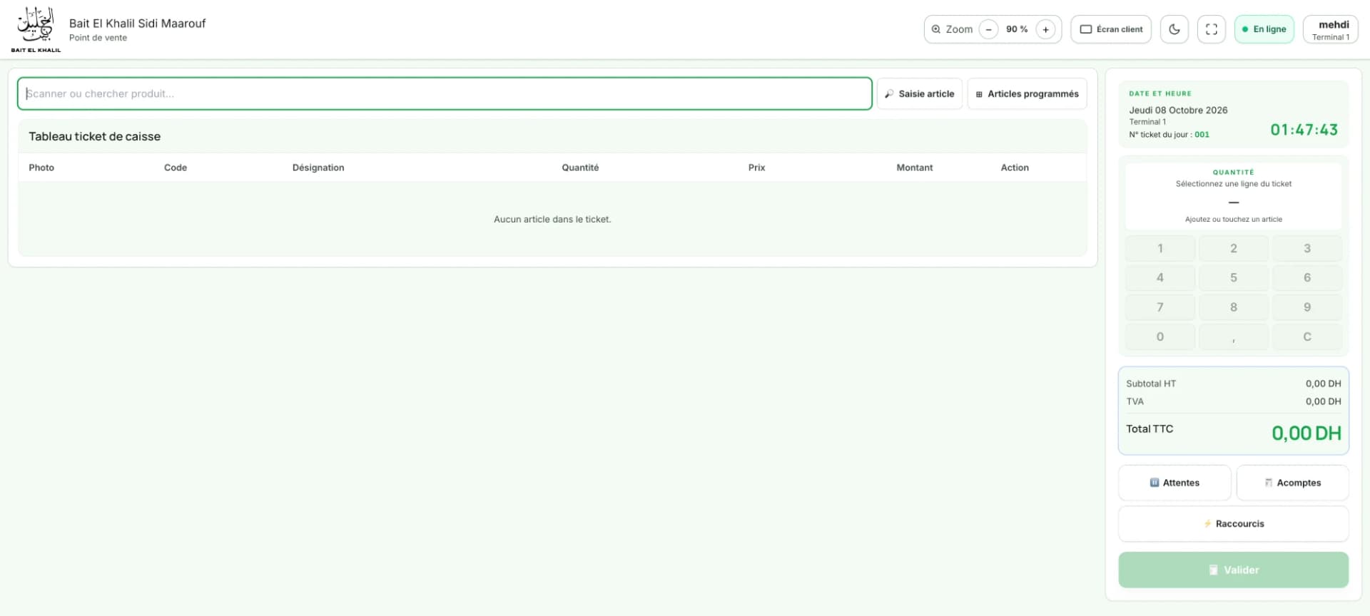Tap keypad digit 7
Image resolution: width=1370 pixels, height=616 pixels.
1160,307
